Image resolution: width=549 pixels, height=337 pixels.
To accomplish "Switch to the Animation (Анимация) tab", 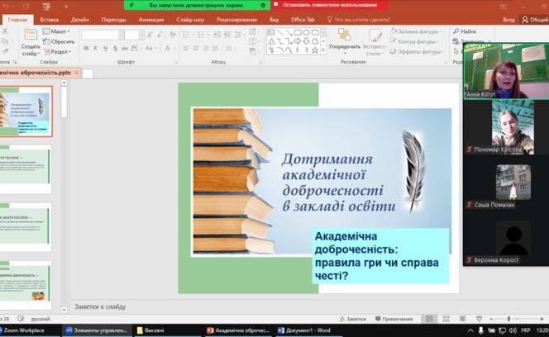I will (151, 19).
